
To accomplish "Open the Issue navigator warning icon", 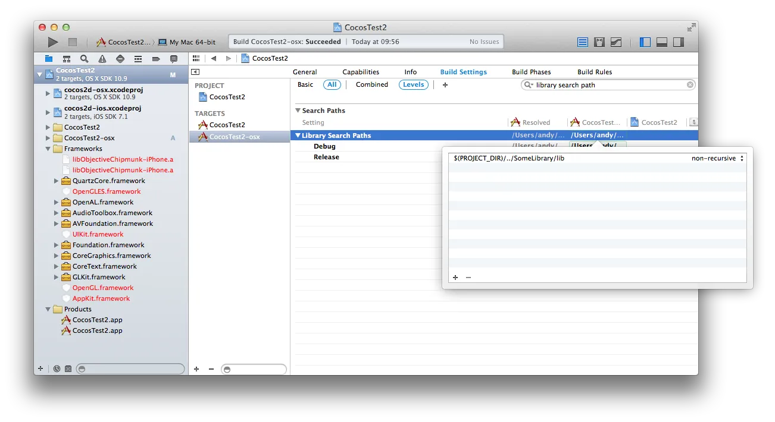I will click(102, 59).
